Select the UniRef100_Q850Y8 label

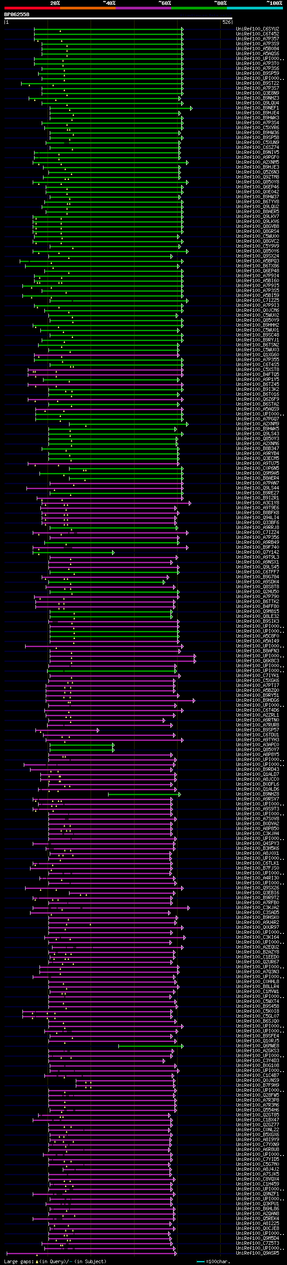[x=257, y=182]
